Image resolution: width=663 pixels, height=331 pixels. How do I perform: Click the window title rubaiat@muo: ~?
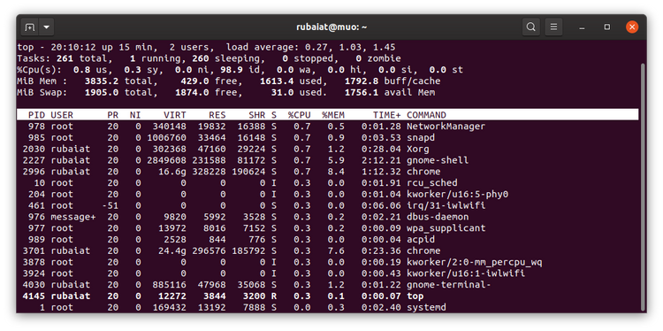pos(331,27)
